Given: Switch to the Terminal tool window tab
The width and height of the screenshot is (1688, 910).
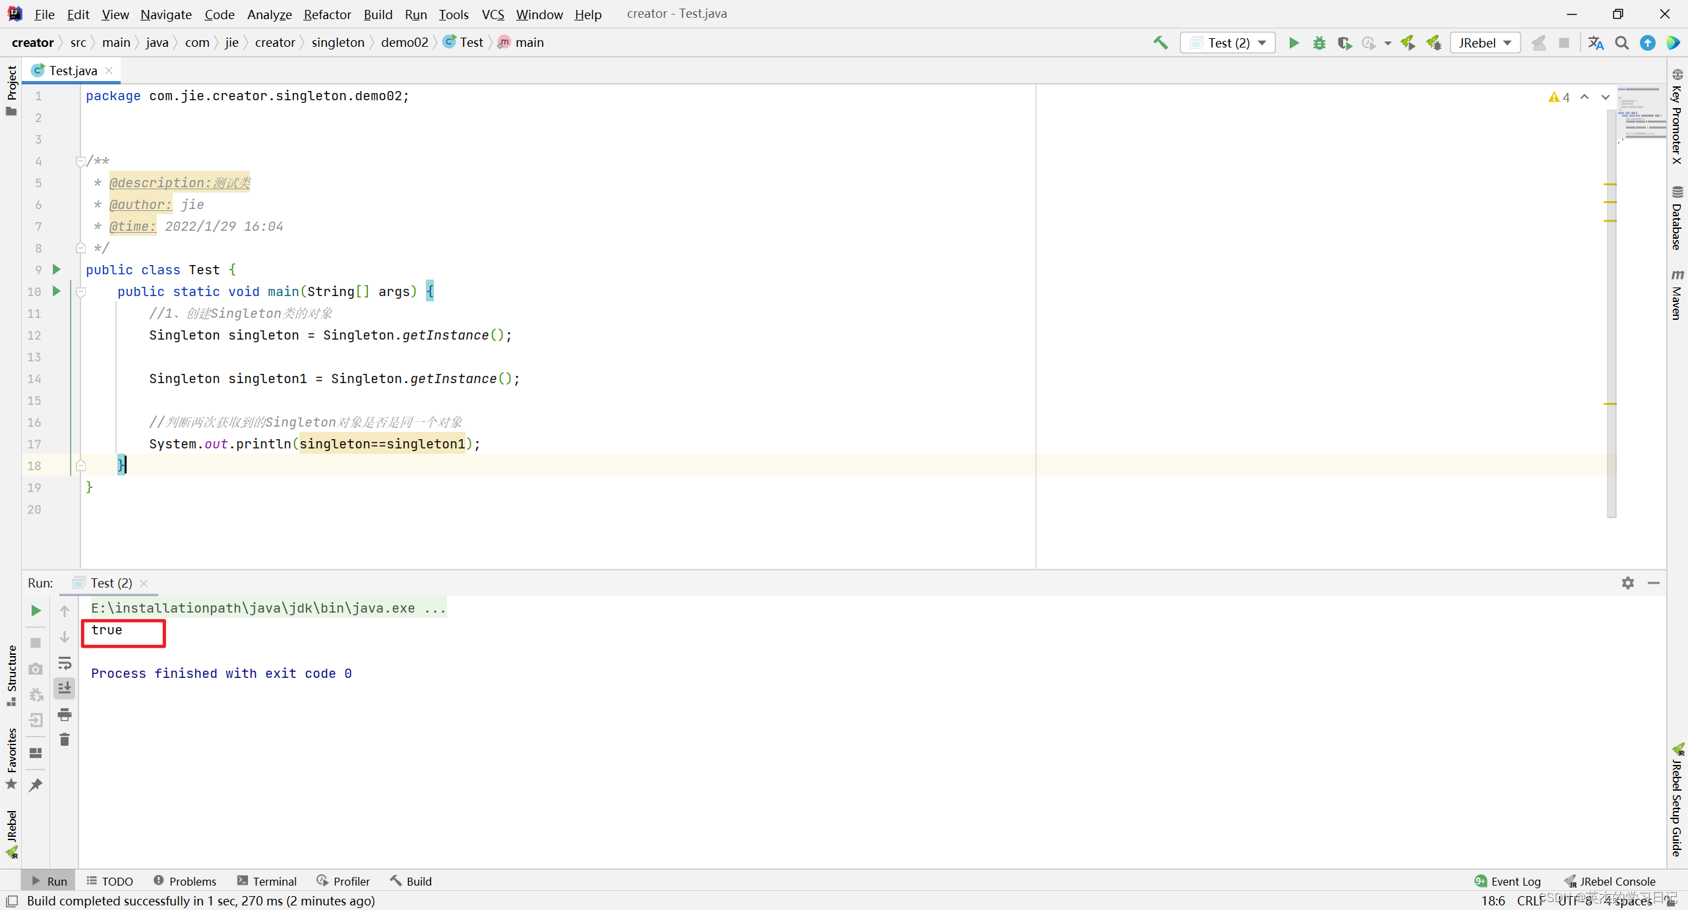Looking at the screenshot, I should (267, 881).
